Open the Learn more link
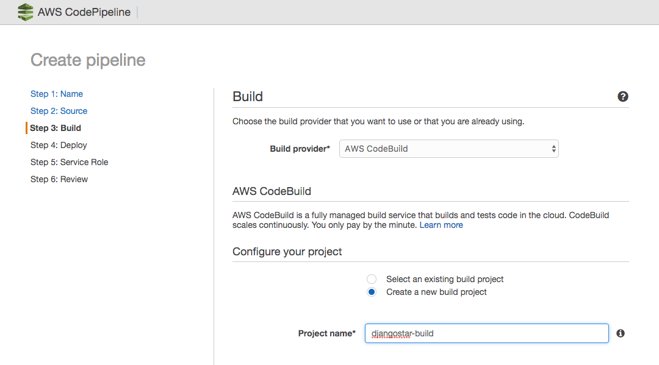The image size is (659, 365). coord(441,225)
